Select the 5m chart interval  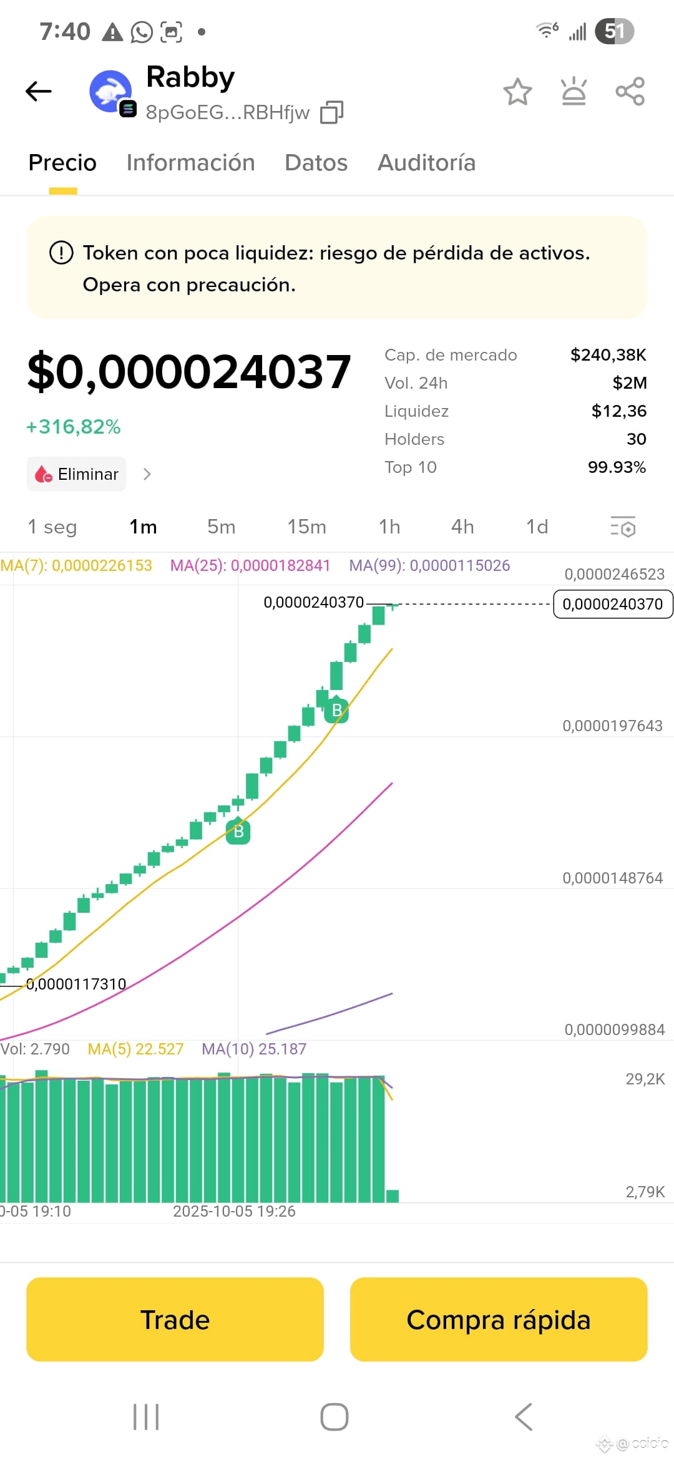[x=221, y=527]
